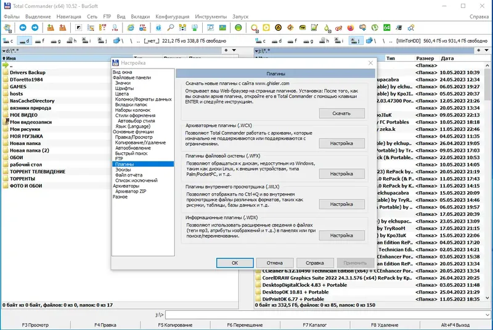Click the Firefox toolbar icon
This screenshot has height=330, width=493.
(x=351, y=28)
